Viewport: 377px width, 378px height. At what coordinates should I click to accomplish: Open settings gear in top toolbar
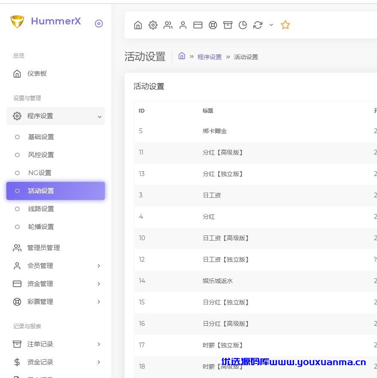pyautogui.click(x=153, y=25)
